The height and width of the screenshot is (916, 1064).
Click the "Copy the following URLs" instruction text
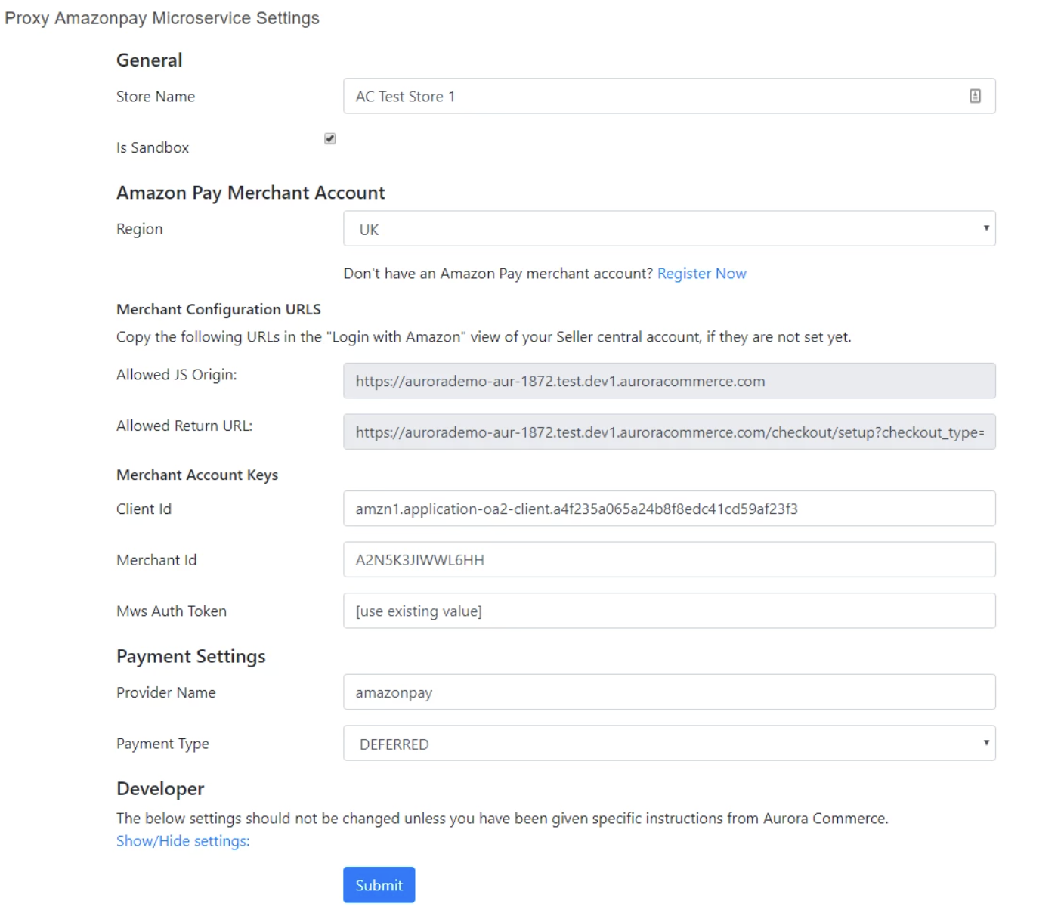tap(484, 337)
